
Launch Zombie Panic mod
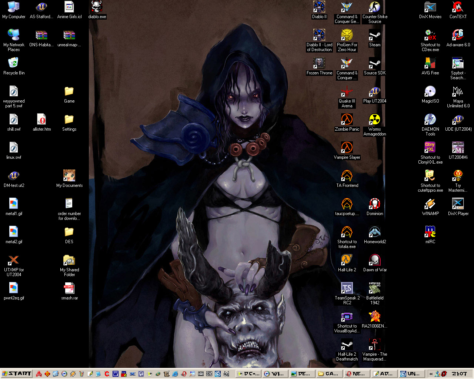click(x=347, y=123)
